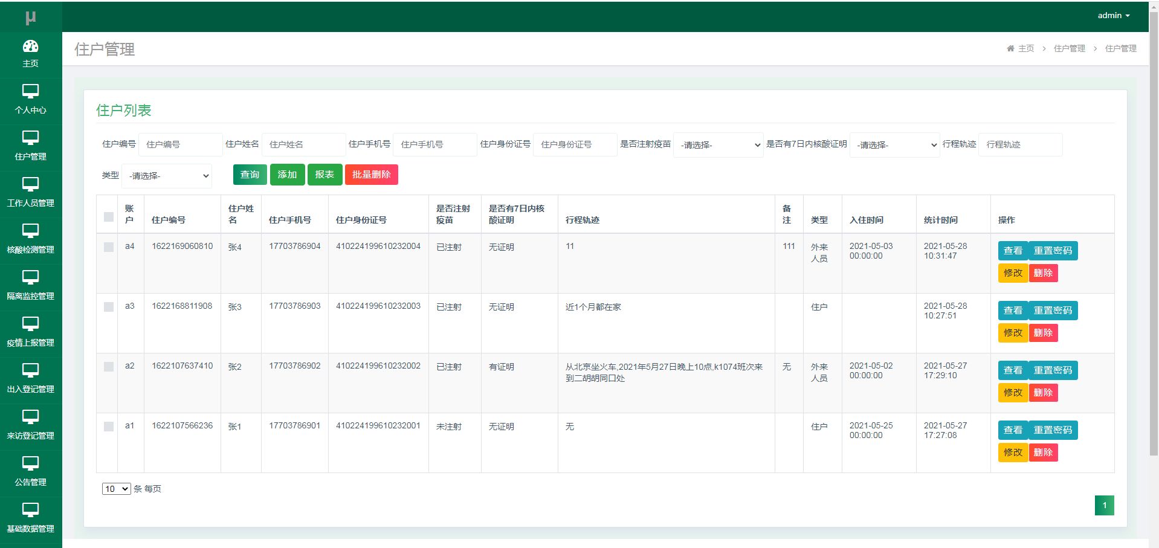Open 核酸检测管理 sidebar icon
The width and height of the screenshot is (1159, 548).
(x=30, y=231)
